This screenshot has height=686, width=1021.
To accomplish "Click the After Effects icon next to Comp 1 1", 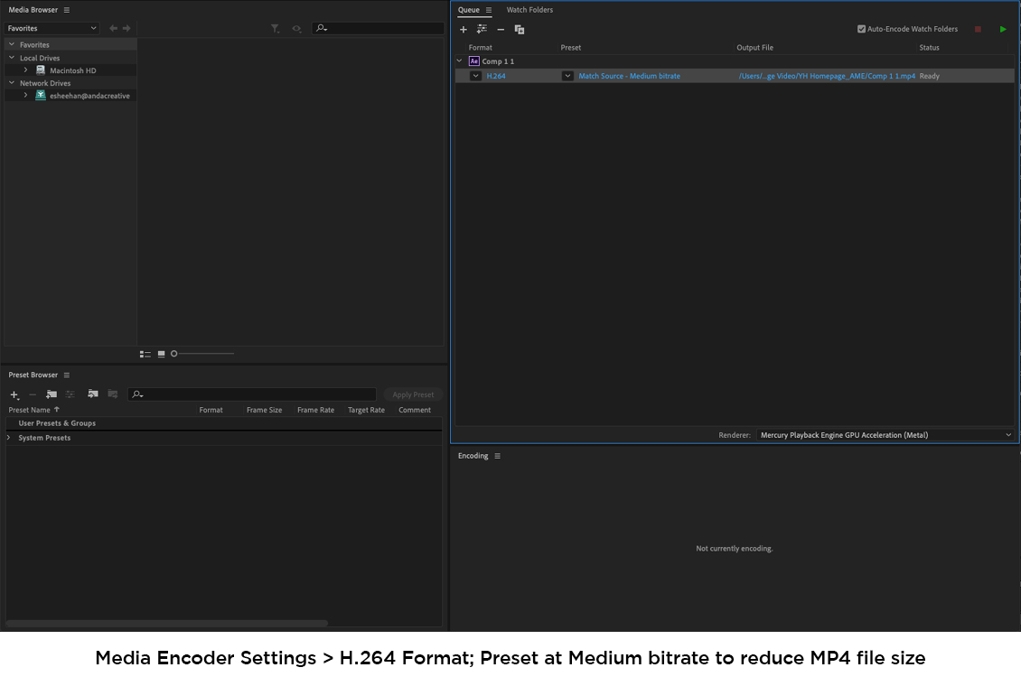I will [x=474, y=61].
